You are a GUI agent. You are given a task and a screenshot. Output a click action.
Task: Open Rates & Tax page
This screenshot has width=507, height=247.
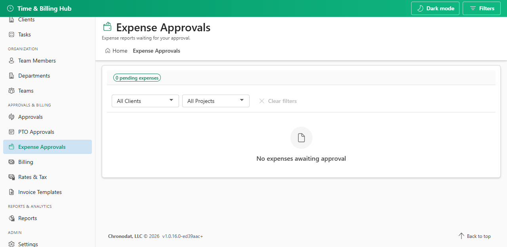coord(48,177)
